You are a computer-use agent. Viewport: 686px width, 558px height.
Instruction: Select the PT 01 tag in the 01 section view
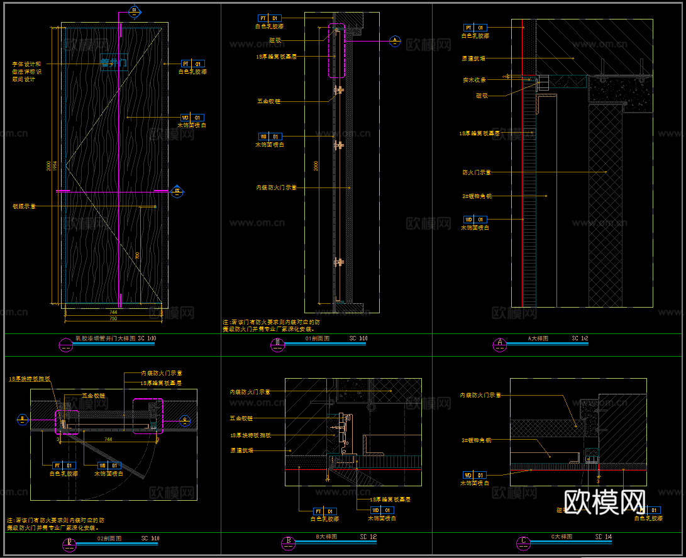(270, 18)
